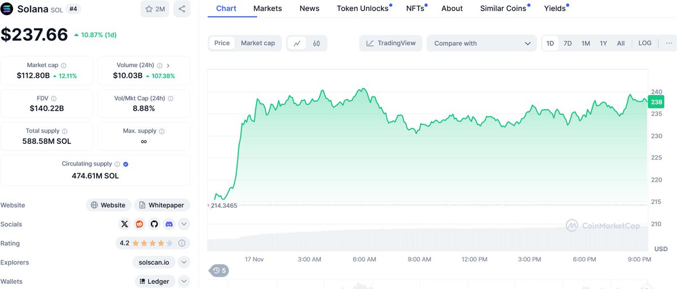This screenshot has height=289, width=677.
Task: Open the chart's three-dot more options
Action: pos(669,43)
